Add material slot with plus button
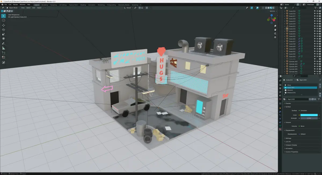Image resolution: width=322 pixels, height=175 pixels. tap(320, 85)
